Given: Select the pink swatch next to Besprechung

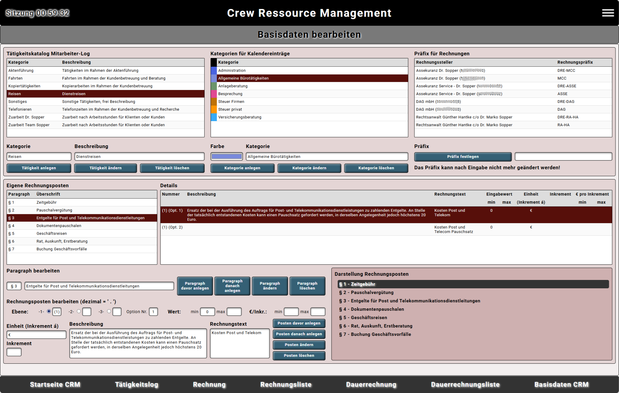Looking at the screenshot, I should [x=214, y=94].
